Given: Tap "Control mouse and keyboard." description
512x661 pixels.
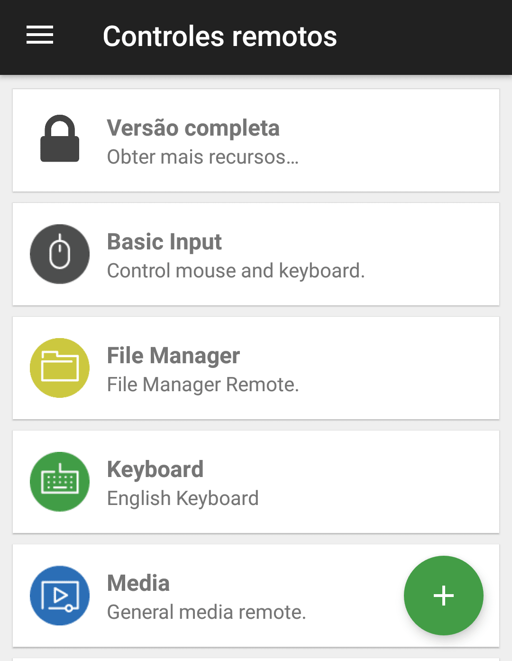Looking at the screenshot, I should pyautogui.click(x=236, y=271).
